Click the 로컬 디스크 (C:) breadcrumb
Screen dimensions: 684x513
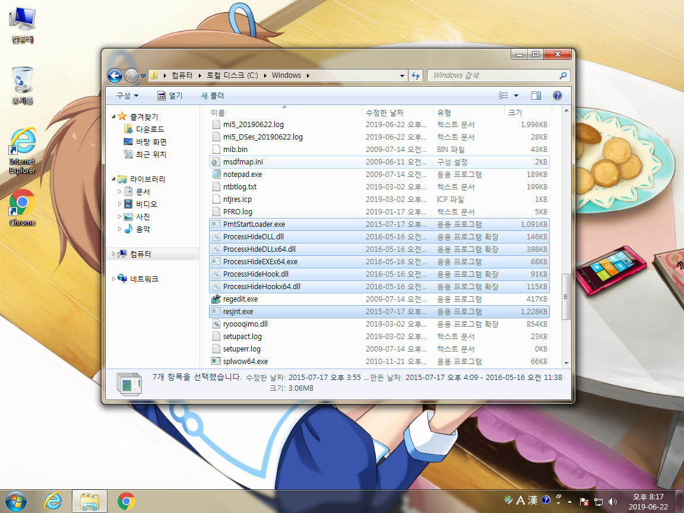pos(232,75)
